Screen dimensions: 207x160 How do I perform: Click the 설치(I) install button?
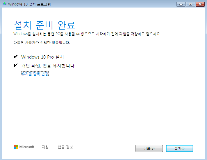click(180, 148)
